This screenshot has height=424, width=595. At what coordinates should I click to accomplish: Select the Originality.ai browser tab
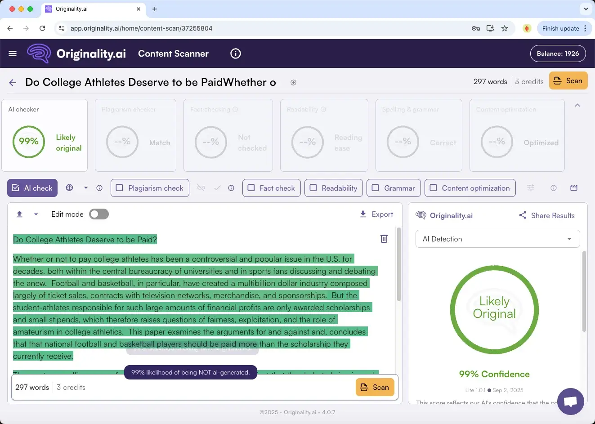click(93, 9)
